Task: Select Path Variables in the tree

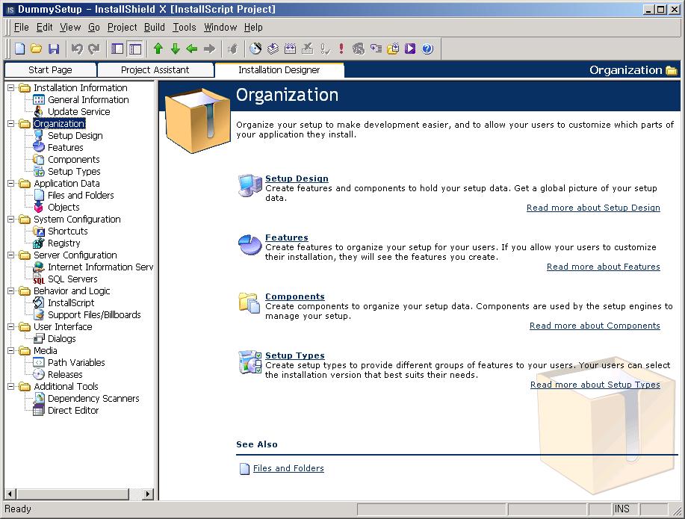Action: click(x=76, y=363)
